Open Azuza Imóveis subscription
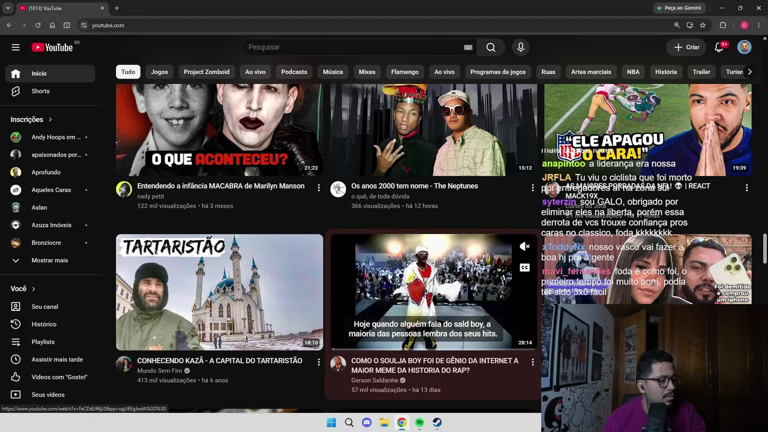Viewport: 768px width, 432px height. coord(50,225)
